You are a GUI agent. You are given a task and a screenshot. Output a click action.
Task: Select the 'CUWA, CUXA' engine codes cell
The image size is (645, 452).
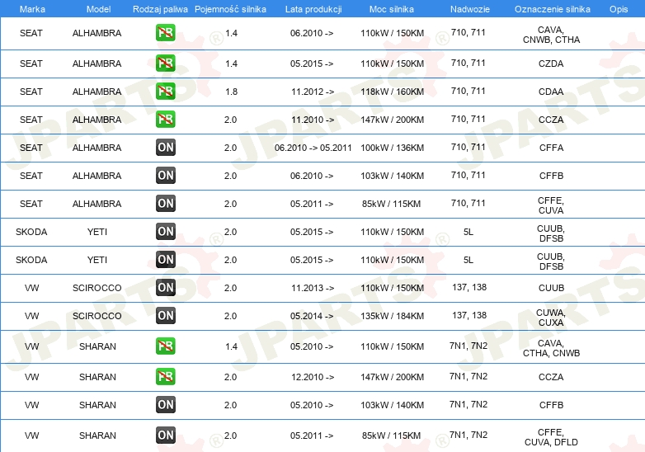pos(551,318)
